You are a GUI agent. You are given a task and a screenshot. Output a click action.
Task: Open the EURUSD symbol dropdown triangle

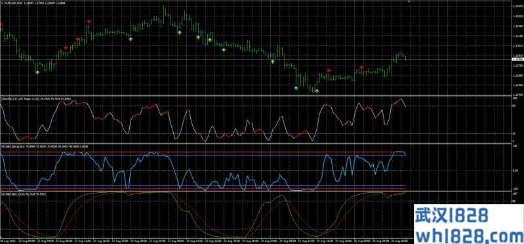point(2,3)
